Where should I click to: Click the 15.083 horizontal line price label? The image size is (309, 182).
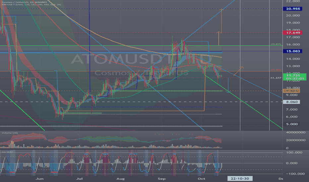[x=293, y=51]
